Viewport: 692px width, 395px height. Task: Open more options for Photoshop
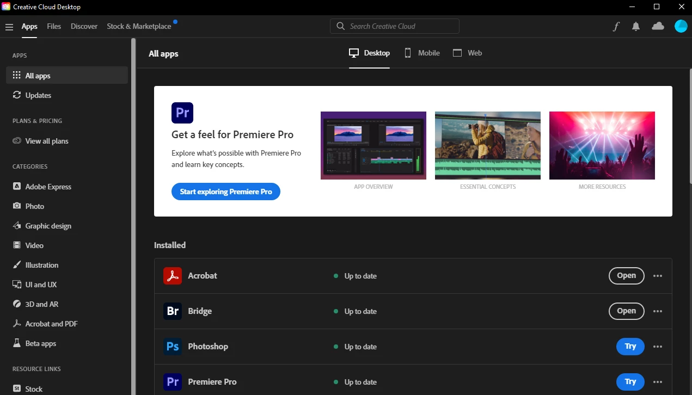[658, 347]
